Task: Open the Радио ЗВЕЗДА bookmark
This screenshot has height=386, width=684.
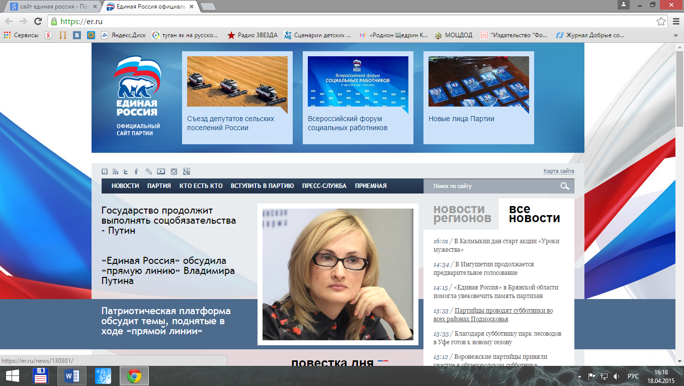Action: click(x=252, y=35)
